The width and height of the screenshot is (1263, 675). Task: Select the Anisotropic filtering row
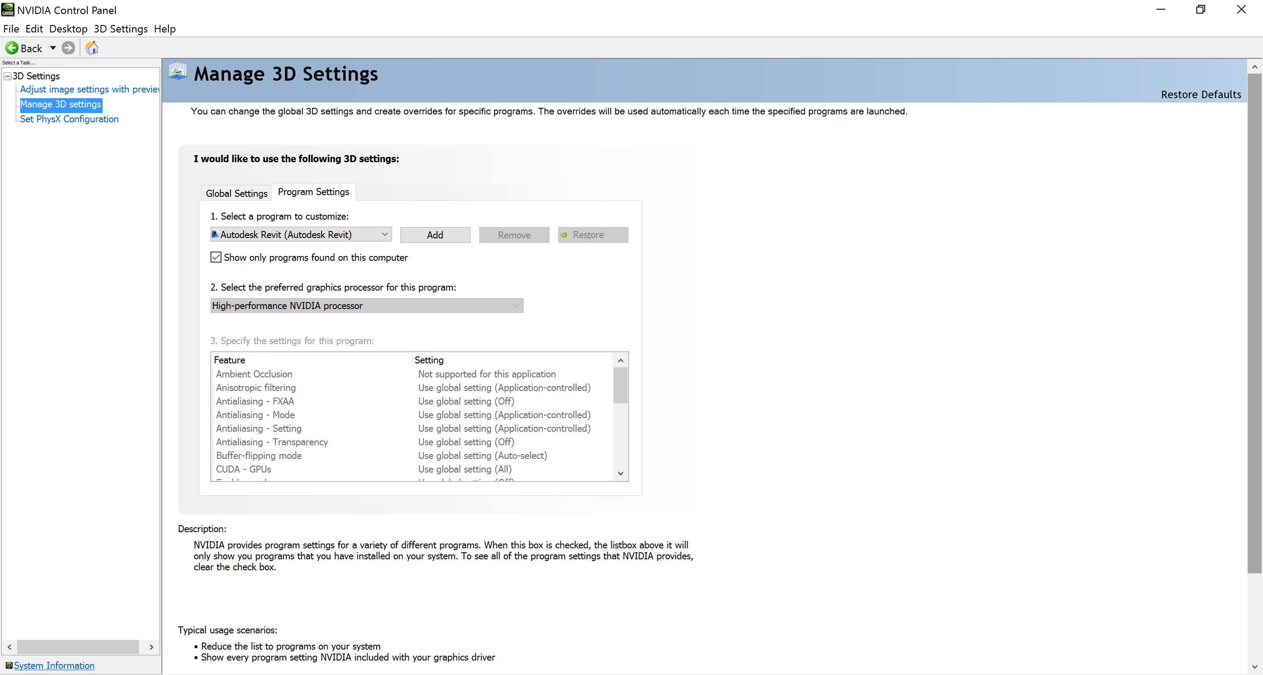[256, 388]
